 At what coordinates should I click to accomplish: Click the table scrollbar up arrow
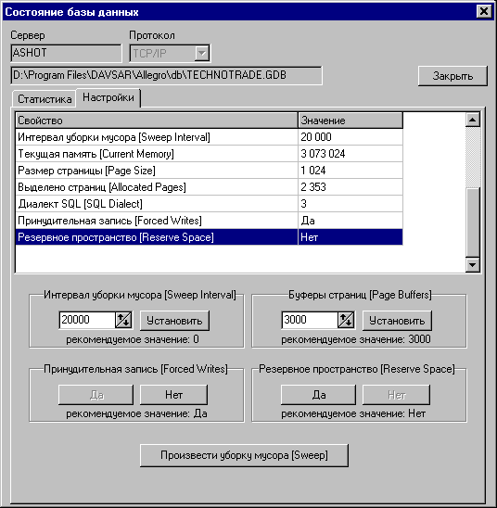[473, 121]
